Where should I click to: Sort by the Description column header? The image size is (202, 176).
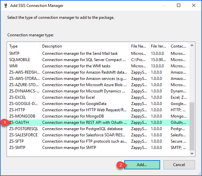coord(84,46)
